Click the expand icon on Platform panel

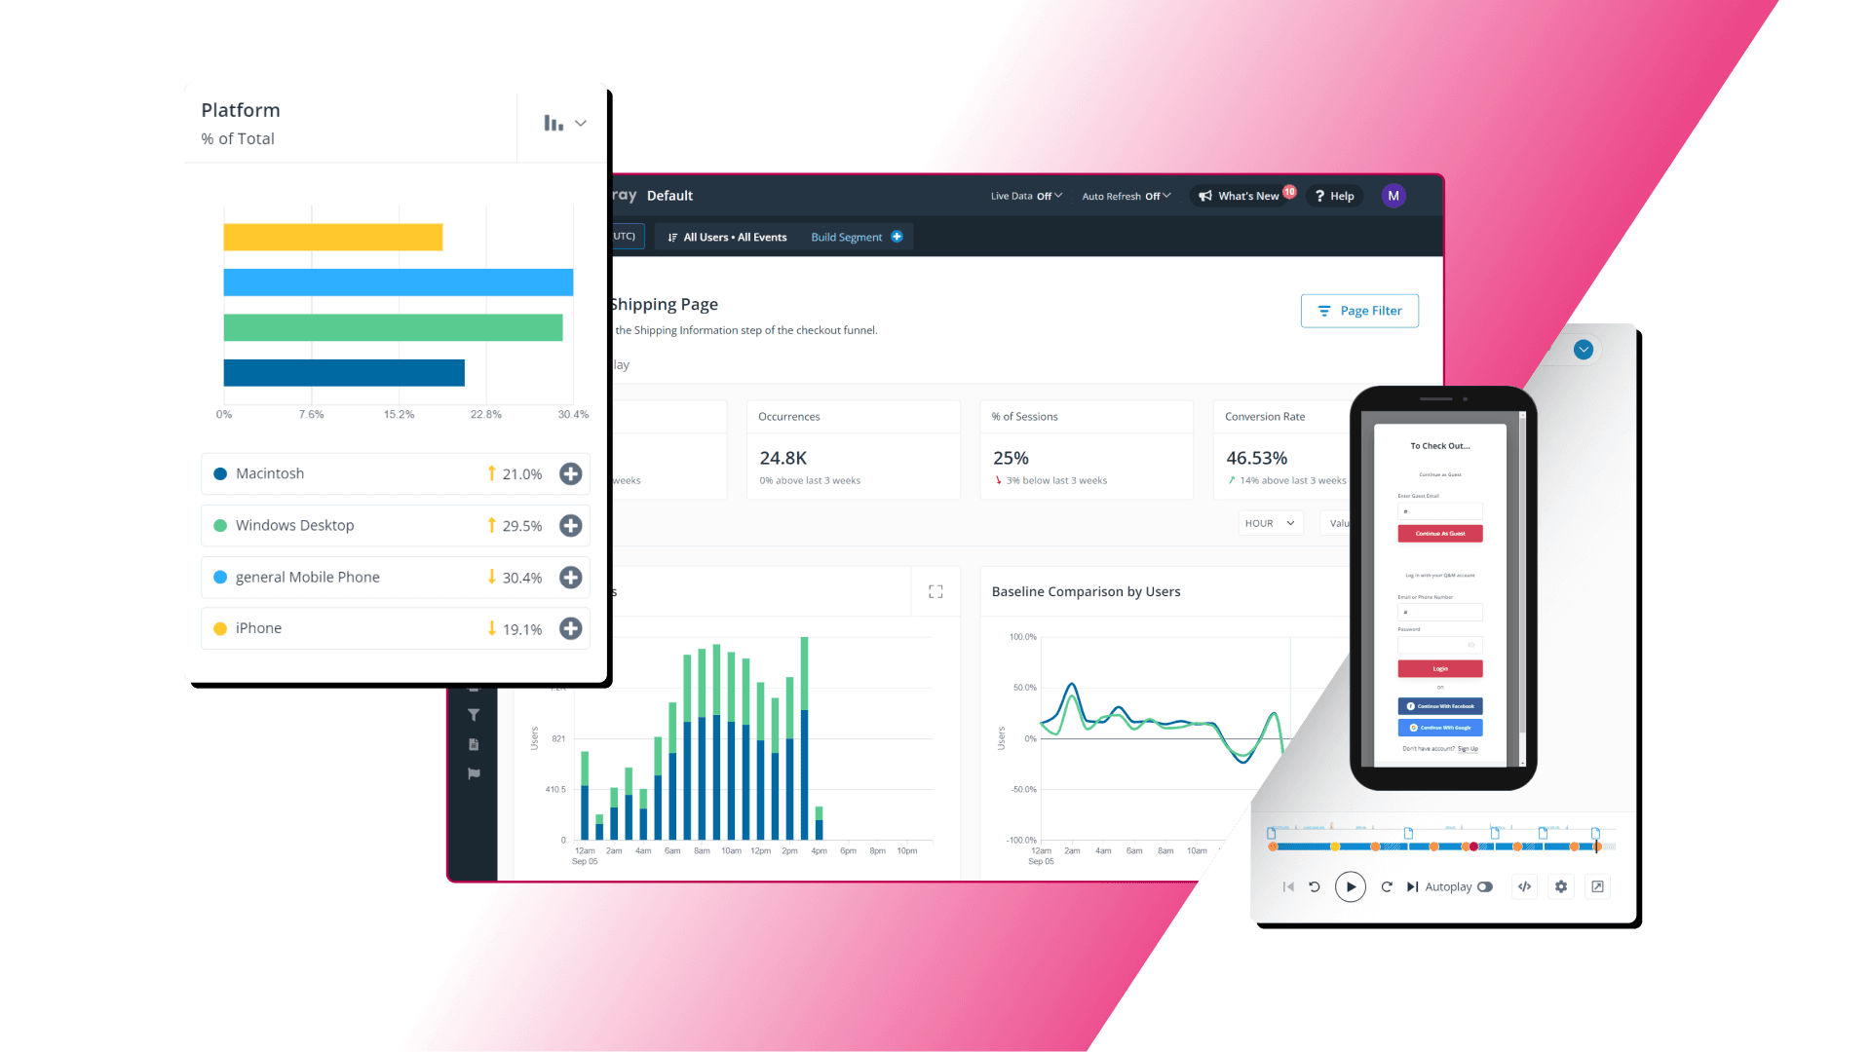pos(581,124)
